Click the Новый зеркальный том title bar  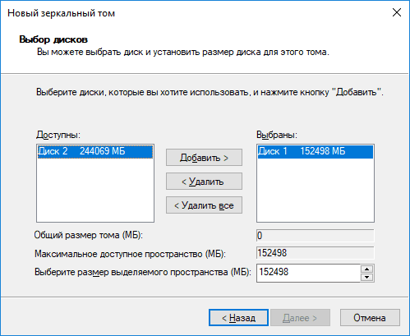click(191, 13)
